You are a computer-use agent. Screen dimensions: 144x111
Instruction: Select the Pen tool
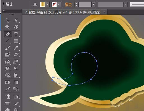click(x=8, y=34)
